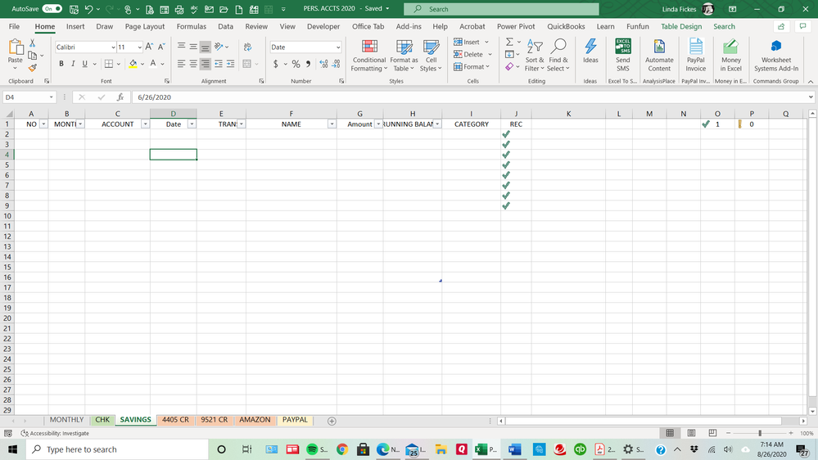Click the Fill Color bucket swatch
Viewport: 818px width, 460px height.
(x=133, y=64)
